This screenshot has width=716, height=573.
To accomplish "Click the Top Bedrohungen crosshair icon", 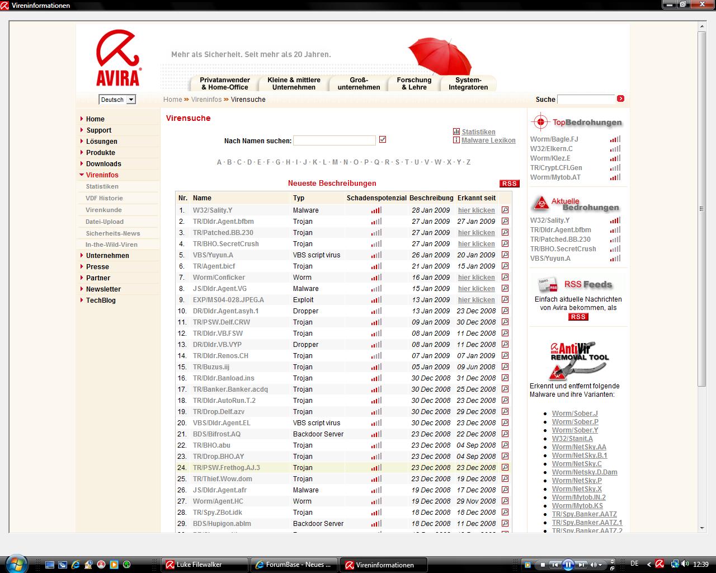I will coord(540,121).
